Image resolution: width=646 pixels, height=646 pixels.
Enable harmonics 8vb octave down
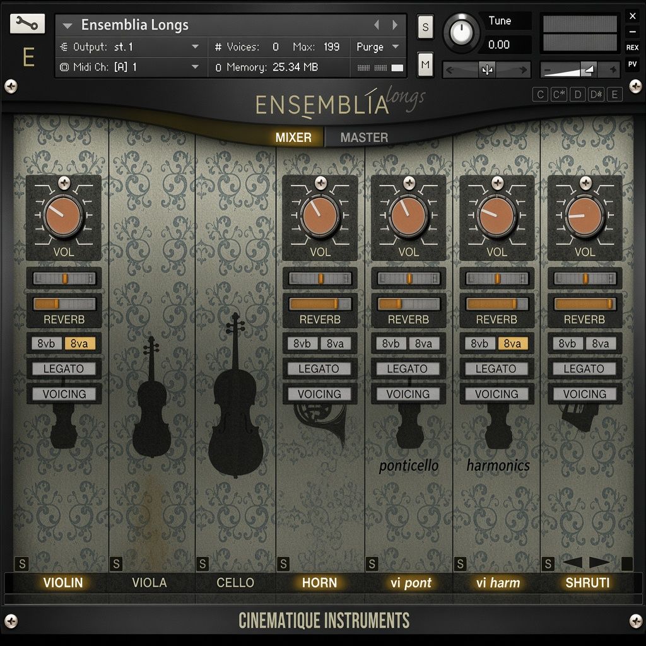click(x=479, y=343)
